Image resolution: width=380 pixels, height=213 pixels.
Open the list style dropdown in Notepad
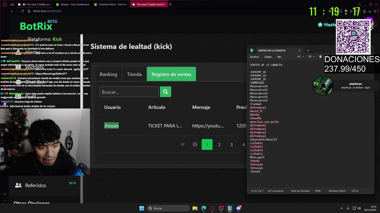click(311, 57)
